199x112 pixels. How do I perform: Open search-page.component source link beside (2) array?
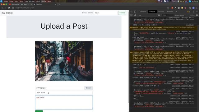coord(182,64)
